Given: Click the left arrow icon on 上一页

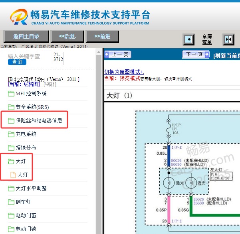Looking at the screenshot, I should [107, 54].
